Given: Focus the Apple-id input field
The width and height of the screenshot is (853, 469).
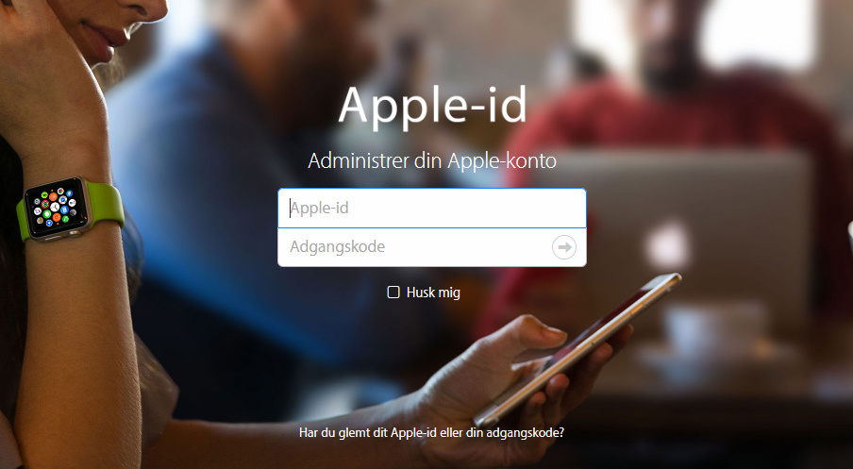Looking at the screenshot, I should click(x=432, y=208).
